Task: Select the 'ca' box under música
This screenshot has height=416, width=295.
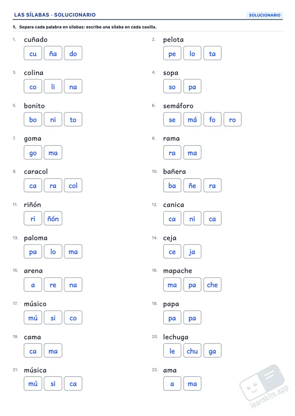Action: coord(73,384)
